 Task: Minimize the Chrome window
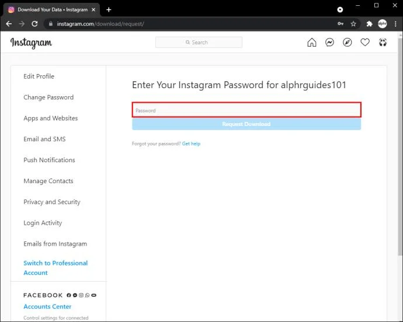358,5
